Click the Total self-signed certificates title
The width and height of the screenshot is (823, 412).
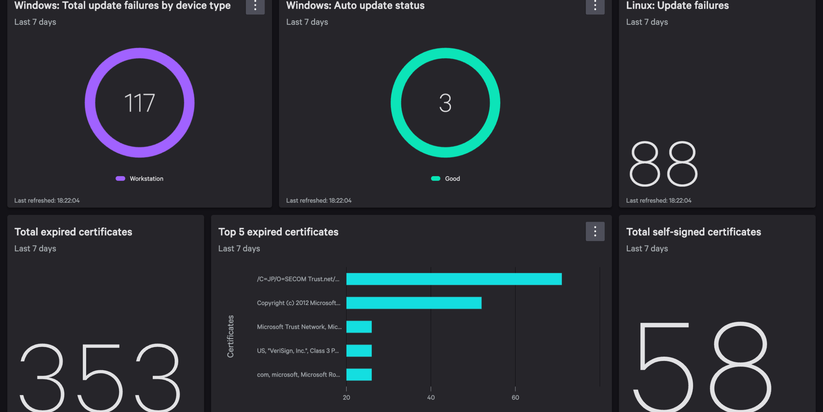pos(693,232)
